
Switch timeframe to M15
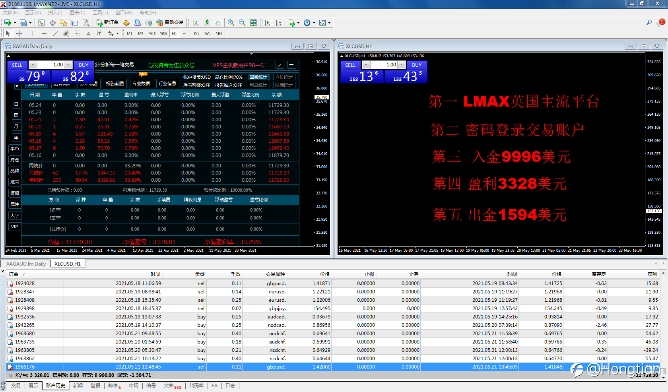(152, 34)
